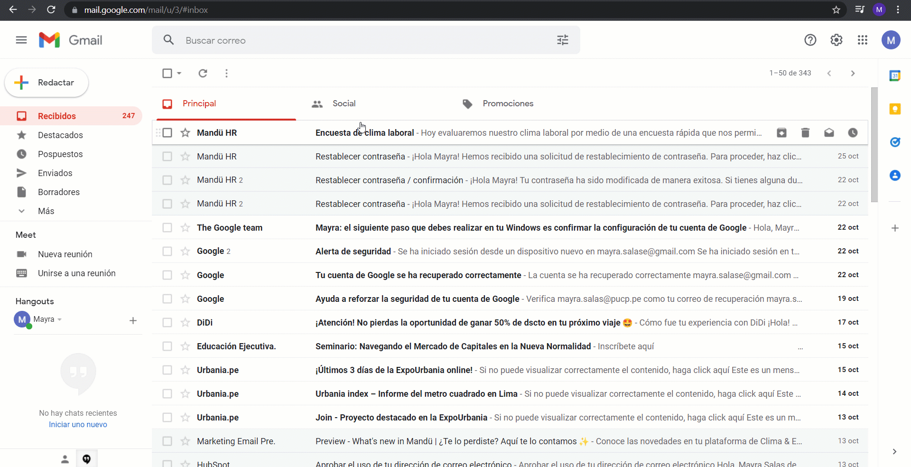911x467 pixels.
Task: Start a Nueva reunión in Meet
Action: pyautogui.click(x=65, y=254)
